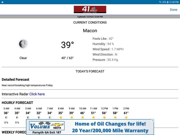Tap the 6 AM moon forecast icon
This screenshot has height=135, width=180.
click(x=39, y=117)
